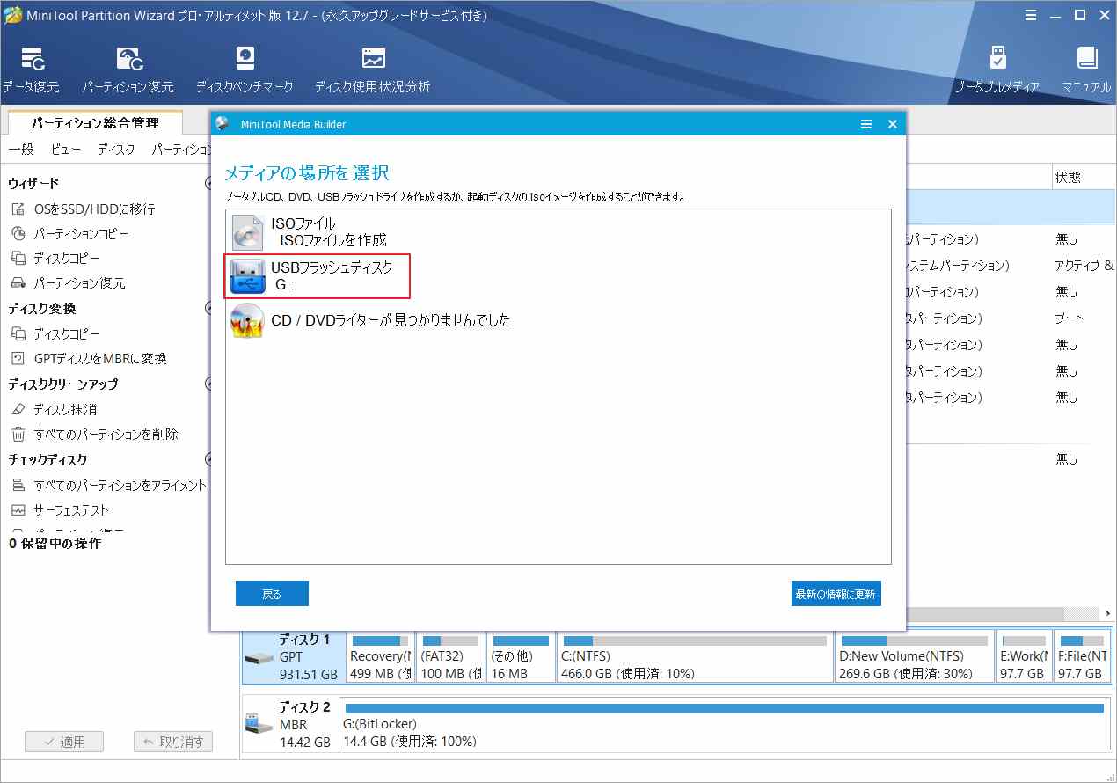Image resolution: width=1117 pixels, height=783 pixels.
Task: Collapse the ディスク変換 section
Action: tap(208, 309)
